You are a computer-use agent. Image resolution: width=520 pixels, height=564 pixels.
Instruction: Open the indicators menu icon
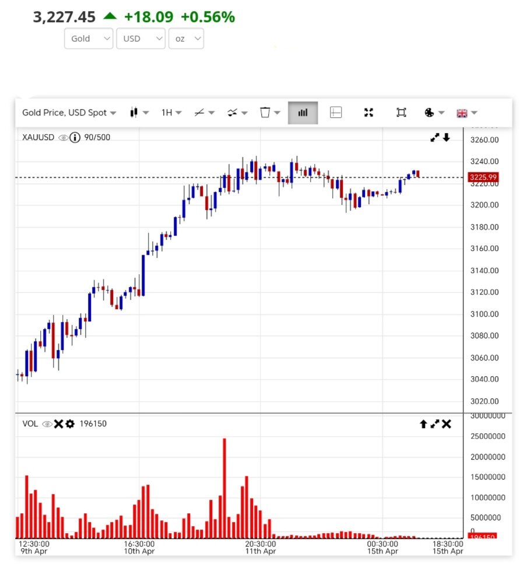click(x=237, y=113)
